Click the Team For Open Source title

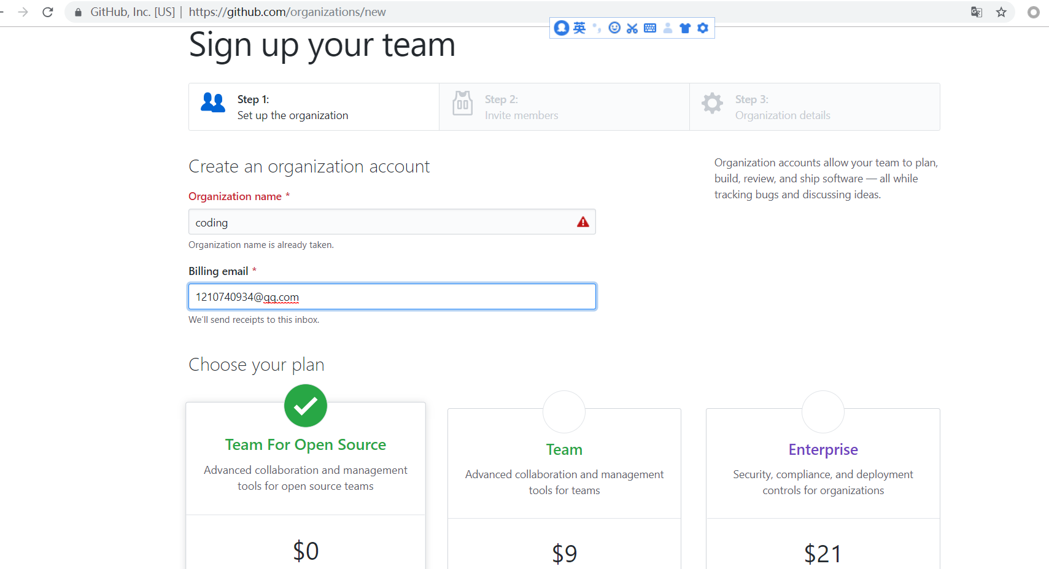[x=306, y=444]
